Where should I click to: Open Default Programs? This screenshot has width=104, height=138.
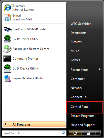coord(82,116)
